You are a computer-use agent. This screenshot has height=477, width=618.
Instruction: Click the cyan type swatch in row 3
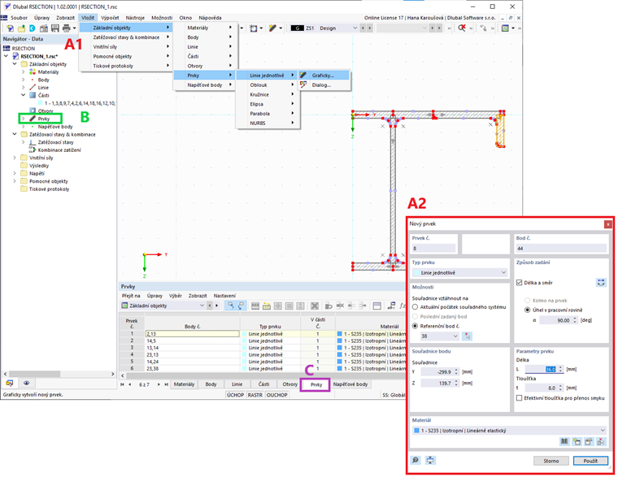pos(245,348)
